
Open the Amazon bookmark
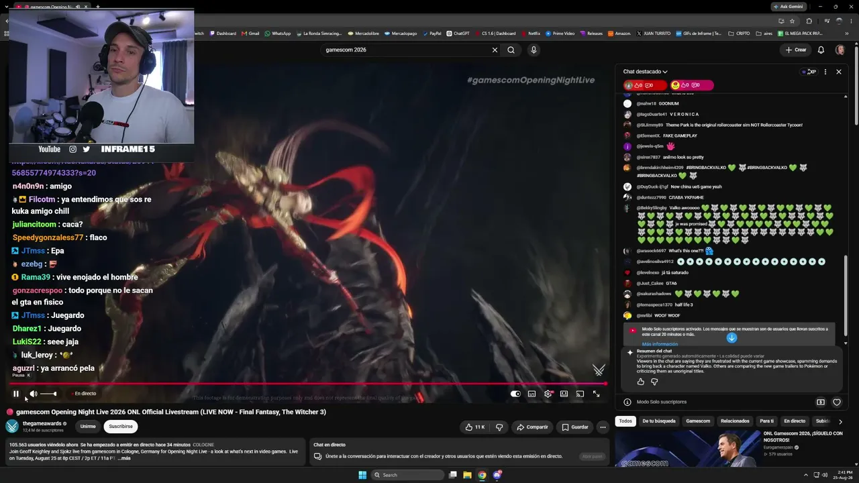619,33
